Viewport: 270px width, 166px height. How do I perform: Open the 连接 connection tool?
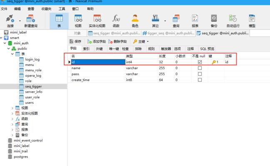(10, 21)
